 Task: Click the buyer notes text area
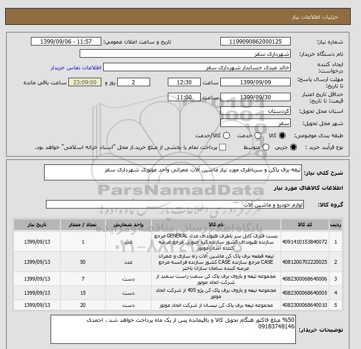(173, 329)
